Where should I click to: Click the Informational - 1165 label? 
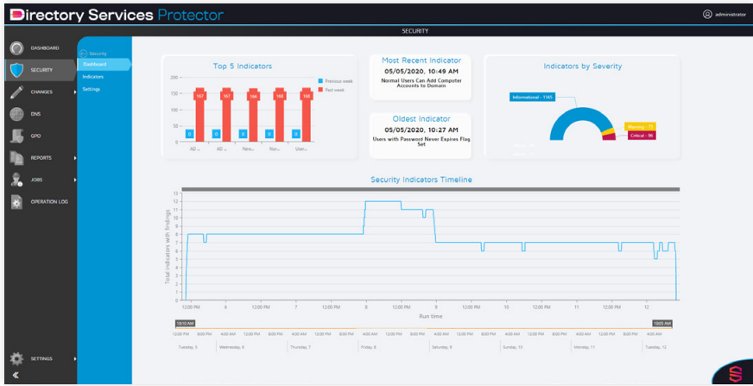click(x=532, y=98)
